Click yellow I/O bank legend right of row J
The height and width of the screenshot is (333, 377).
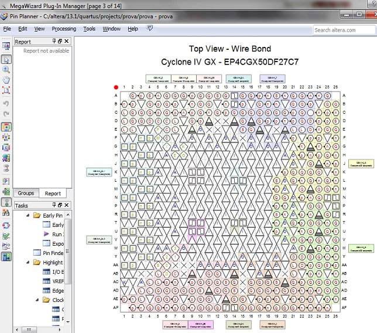pyautogui.click(x=361, y=164)
